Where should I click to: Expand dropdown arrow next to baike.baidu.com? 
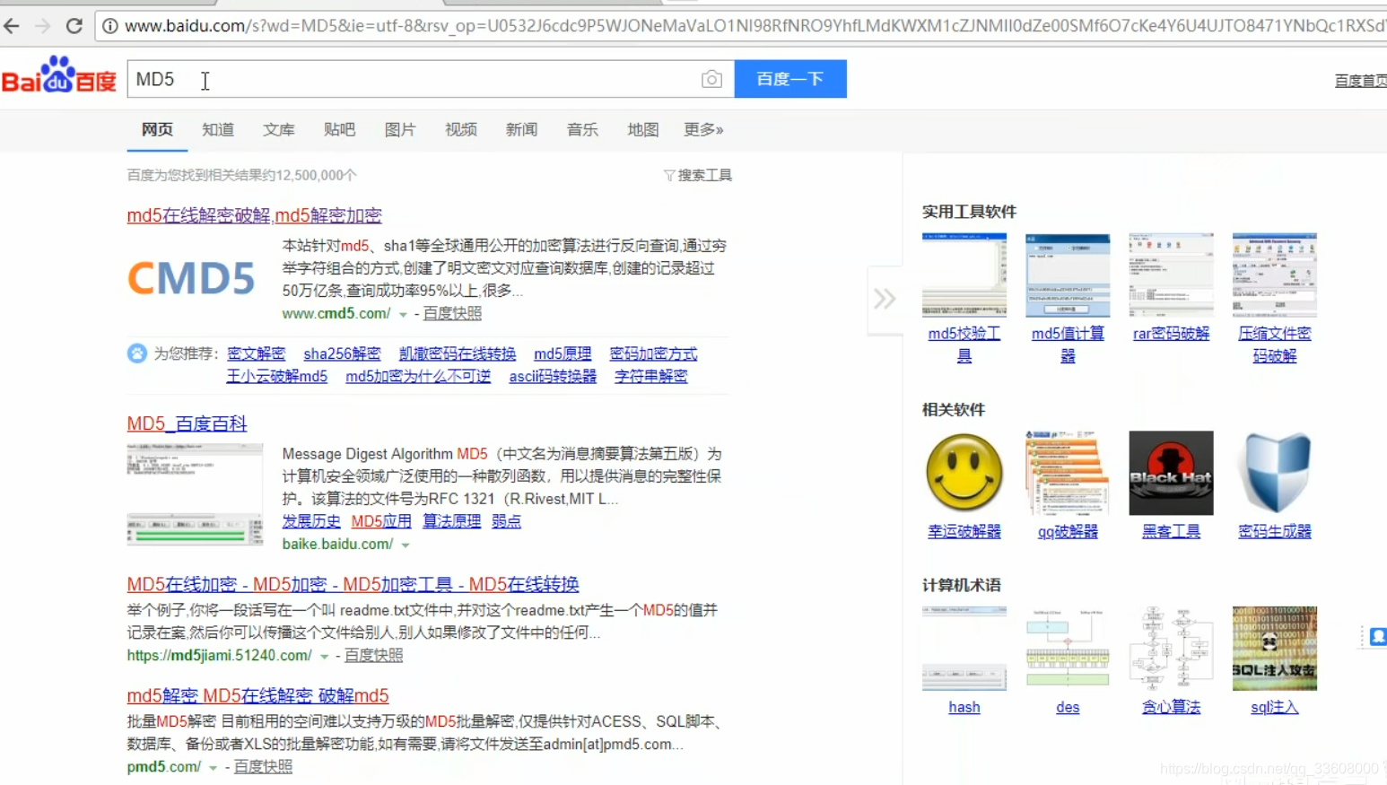pyautogui.click(x=406, y=545)
